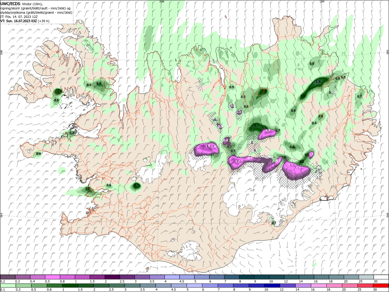389x292 pixels.
Task: Click the 0.7 value near the east coast
Action: (360, 96)
